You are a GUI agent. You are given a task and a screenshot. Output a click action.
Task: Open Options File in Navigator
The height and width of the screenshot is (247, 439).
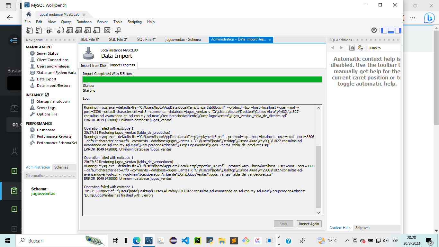tap(47, 114)
